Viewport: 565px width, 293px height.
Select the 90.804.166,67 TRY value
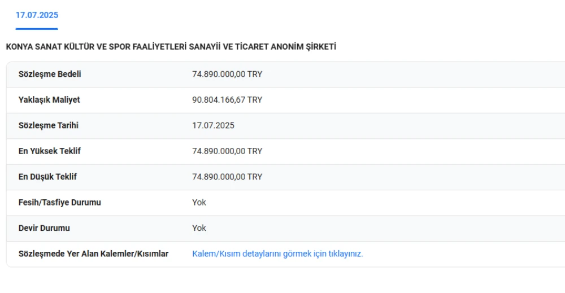(227, 100)
